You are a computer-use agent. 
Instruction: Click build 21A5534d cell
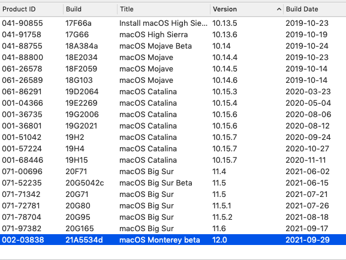click(84, 240)
